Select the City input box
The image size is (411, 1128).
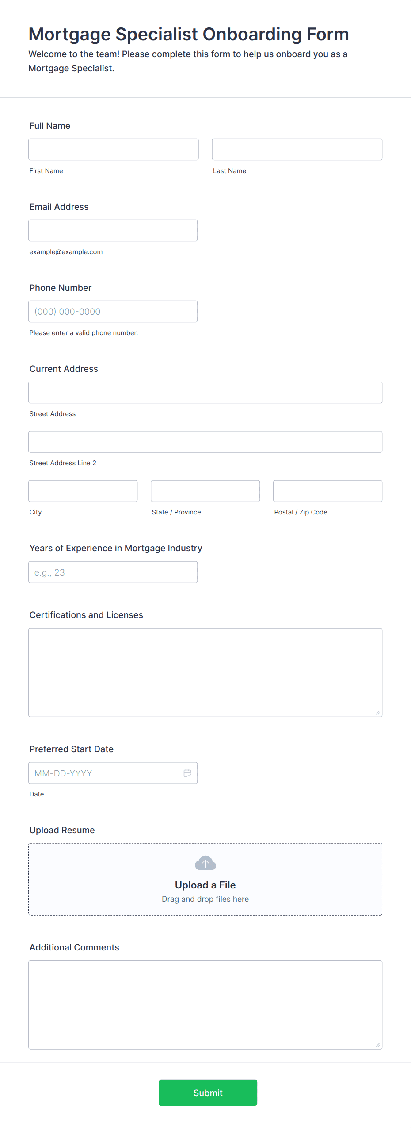pos(83,491)
